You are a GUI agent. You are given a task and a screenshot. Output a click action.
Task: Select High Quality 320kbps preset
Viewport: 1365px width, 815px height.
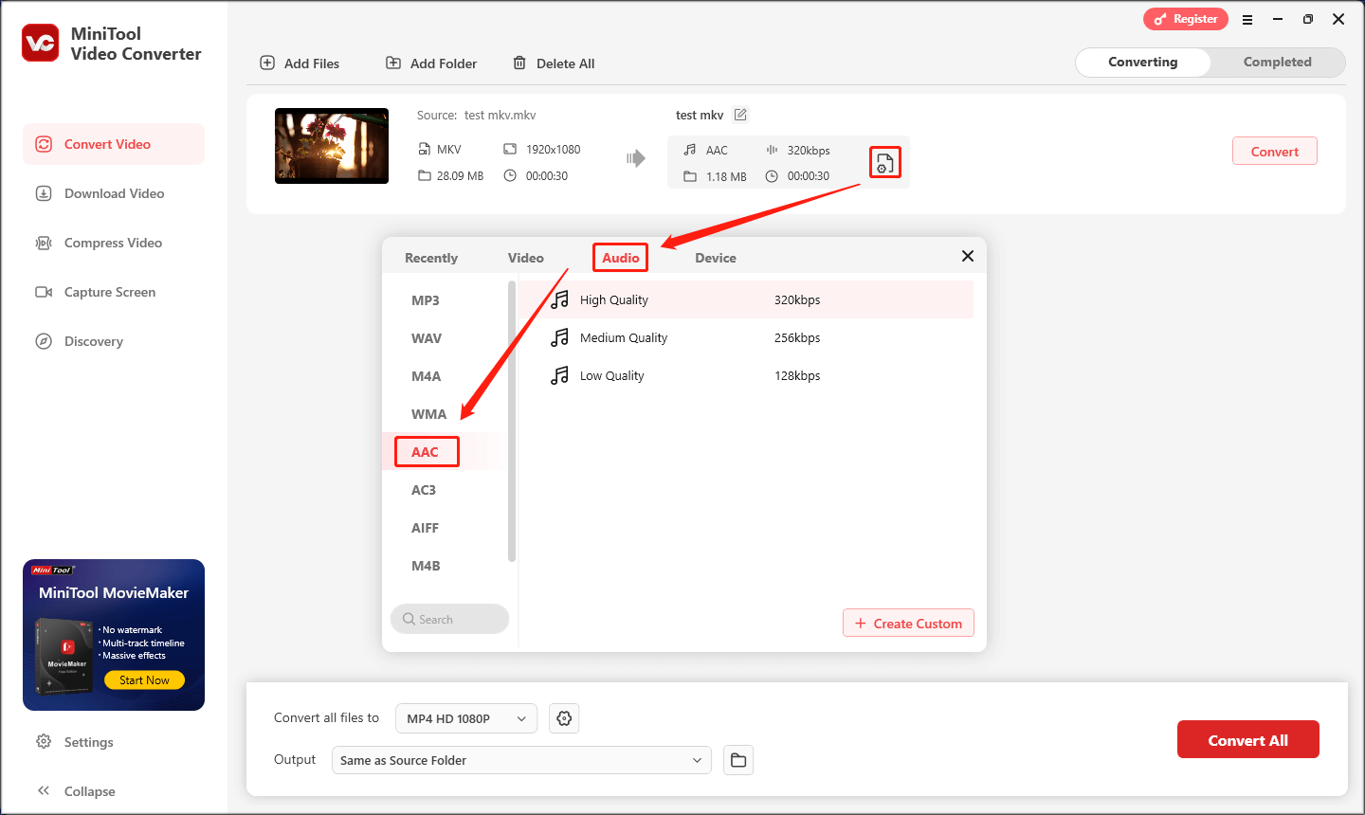tap(746, 299)
